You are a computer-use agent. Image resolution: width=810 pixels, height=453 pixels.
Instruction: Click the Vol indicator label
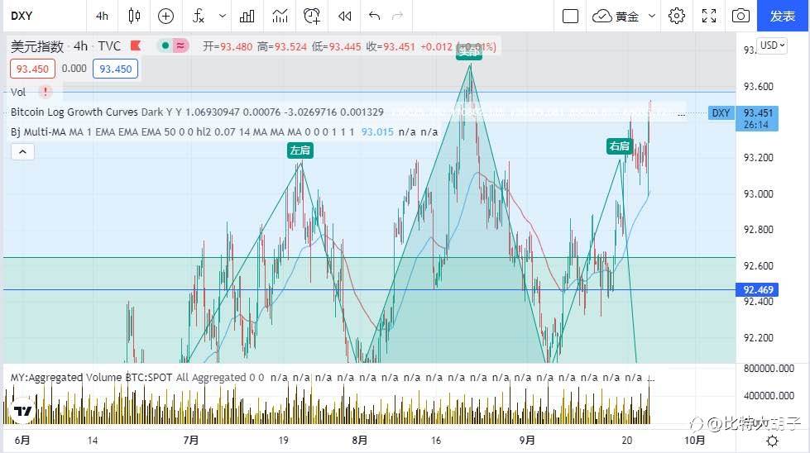[x=18, y=92]
